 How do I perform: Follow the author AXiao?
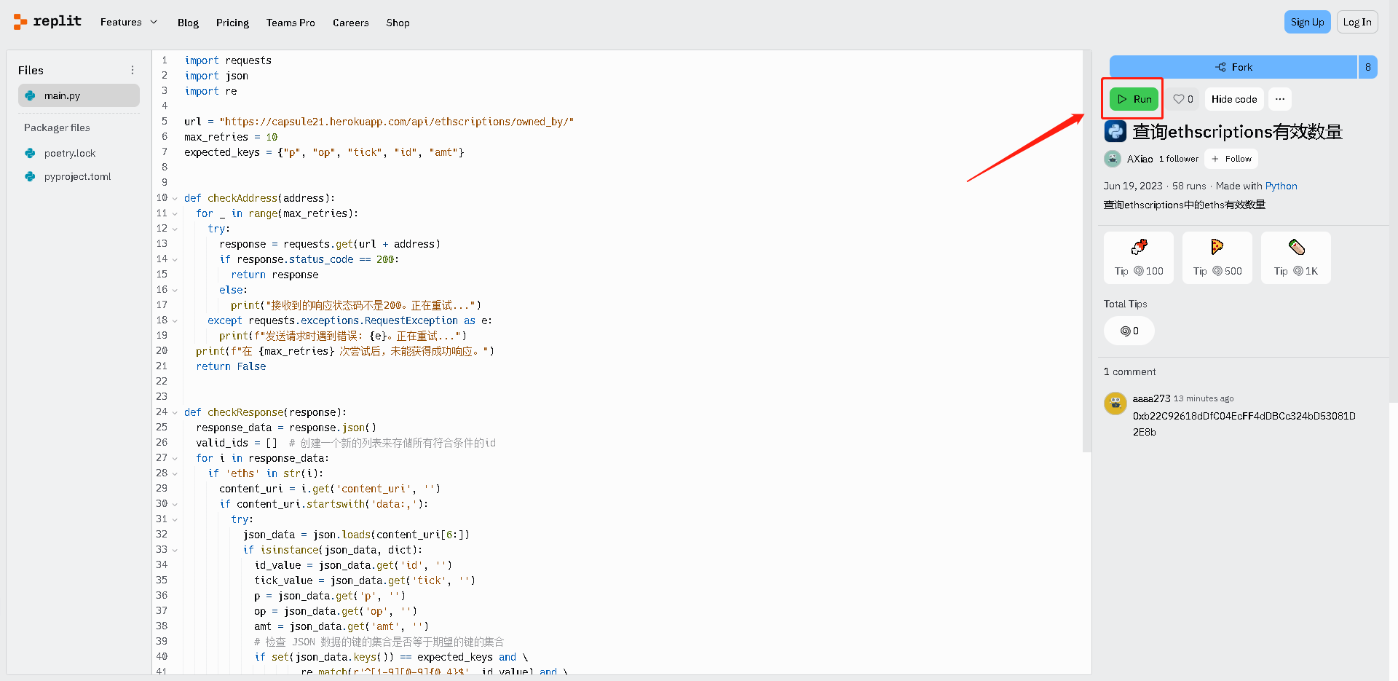click(x=1231, y=159)
